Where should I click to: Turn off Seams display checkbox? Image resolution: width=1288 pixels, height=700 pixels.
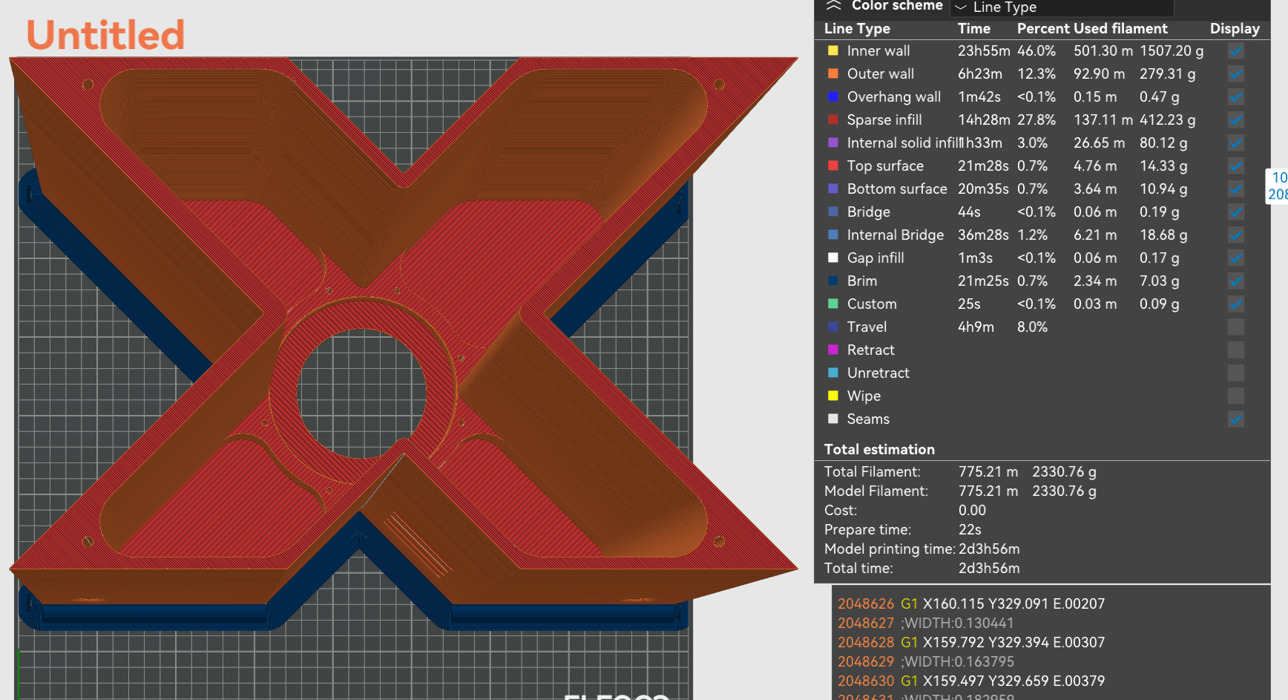pyautogui.click(x=1235, y=419)
